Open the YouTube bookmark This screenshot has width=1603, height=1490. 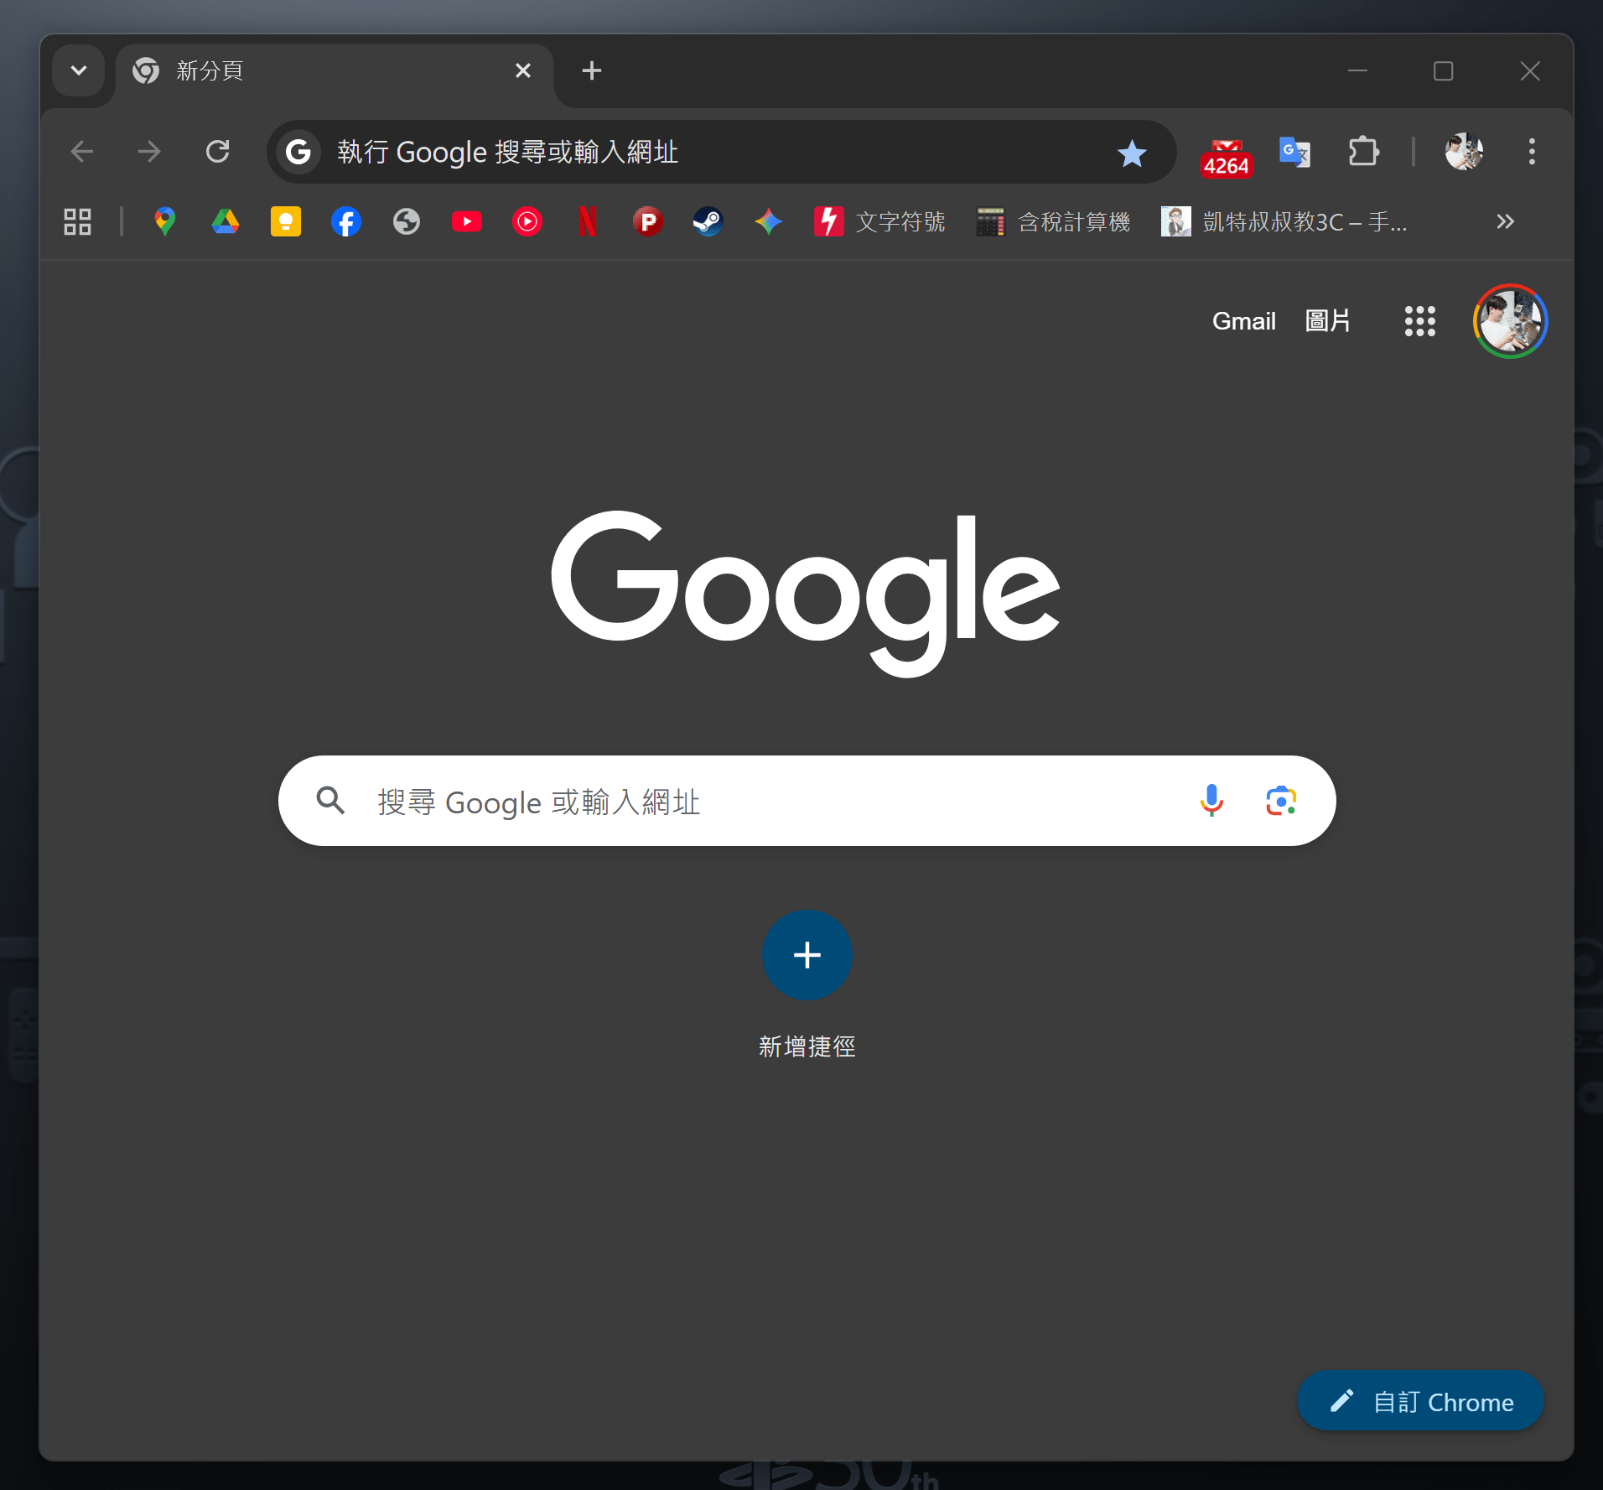(467, 222)
